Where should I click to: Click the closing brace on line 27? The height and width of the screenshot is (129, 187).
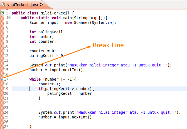click(31, 126)
